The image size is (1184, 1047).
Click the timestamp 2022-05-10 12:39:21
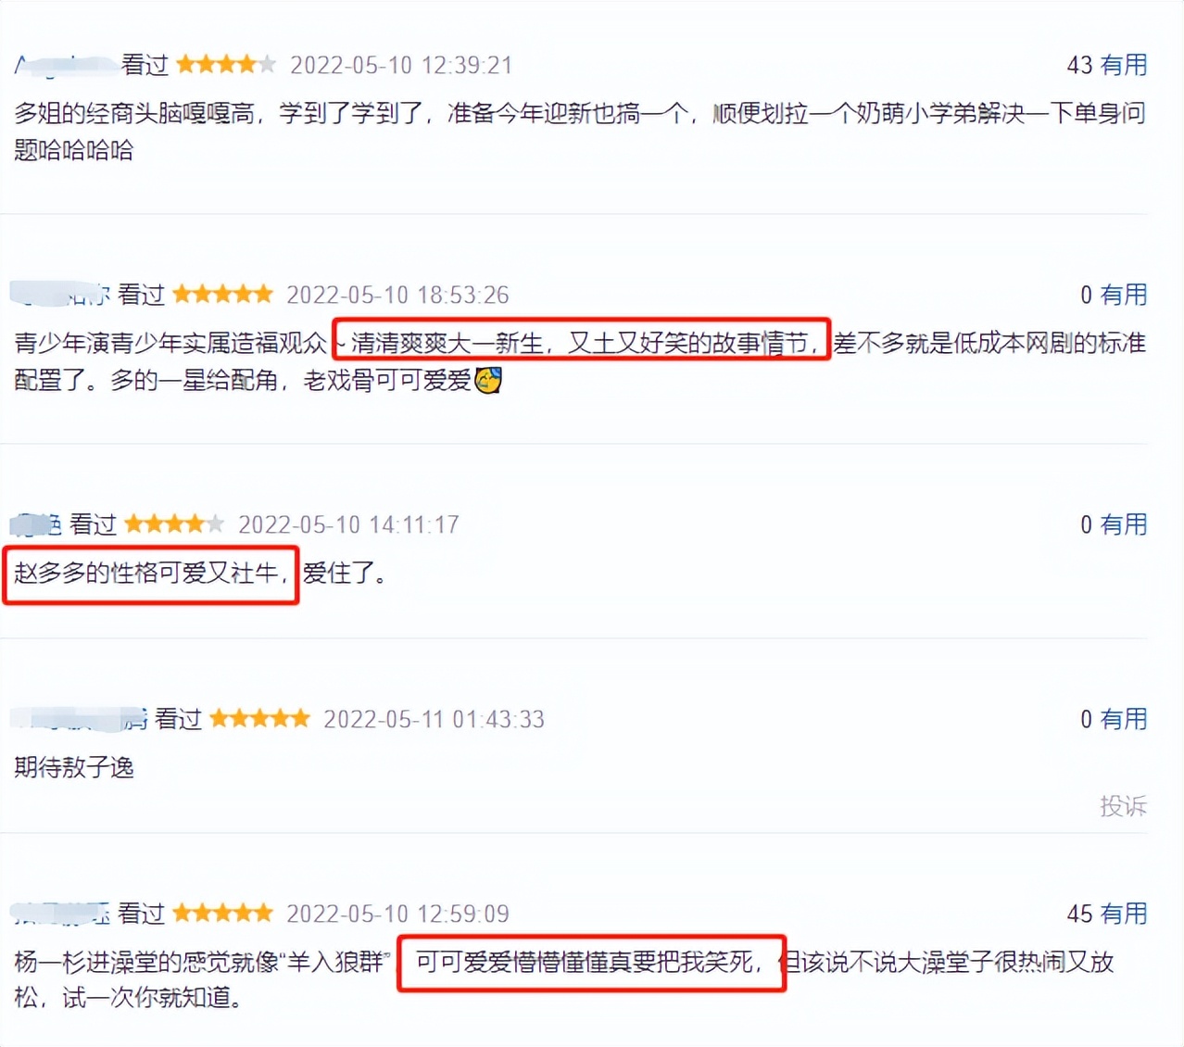[401, 65]
